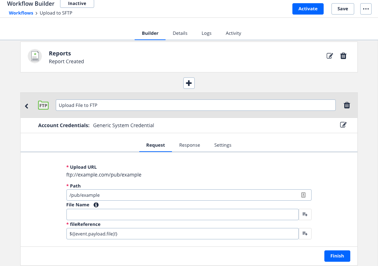The image size is (378, 266).
Task: Collapse the FTP step using the left chevron
Action: (x=26, y=105)
